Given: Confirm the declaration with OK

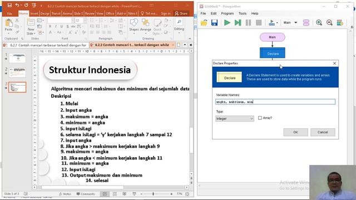Looking at the screenshot, I should pos(295,132).
